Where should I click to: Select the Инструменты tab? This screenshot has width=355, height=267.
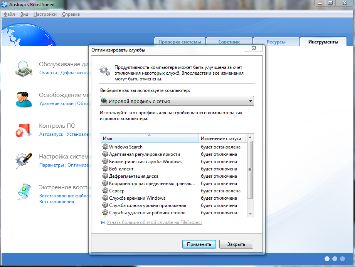[323, 42]
